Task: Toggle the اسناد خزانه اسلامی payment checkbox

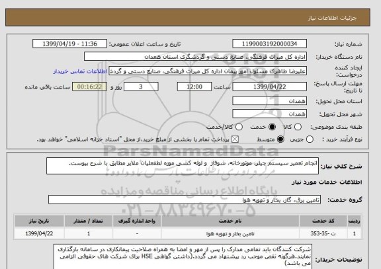Action: [235, 139]
